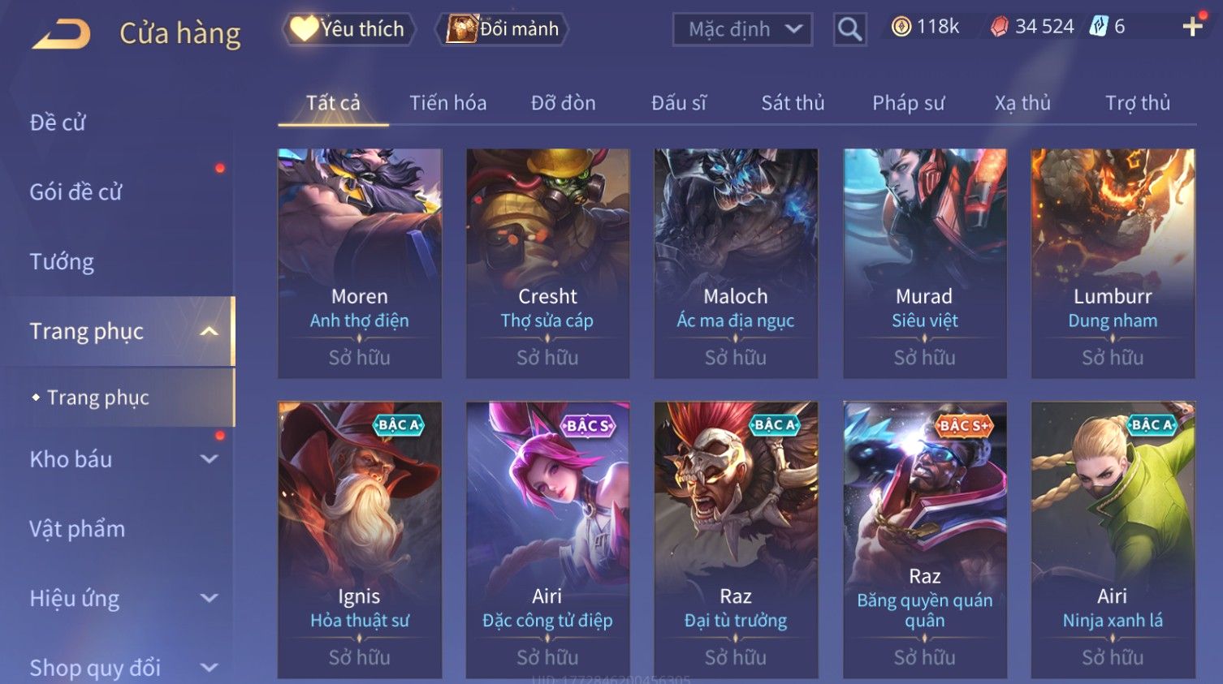
Task: Tap the golden back arrow icon
Action: click(61, 34)
